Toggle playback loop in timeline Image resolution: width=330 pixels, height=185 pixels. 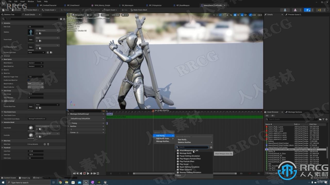coord(98,173)
